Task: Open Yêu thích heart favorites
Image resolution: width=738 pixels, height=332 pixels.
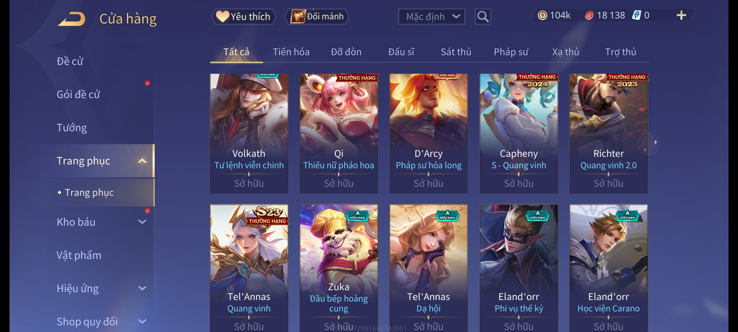Action: coord(244,17)
